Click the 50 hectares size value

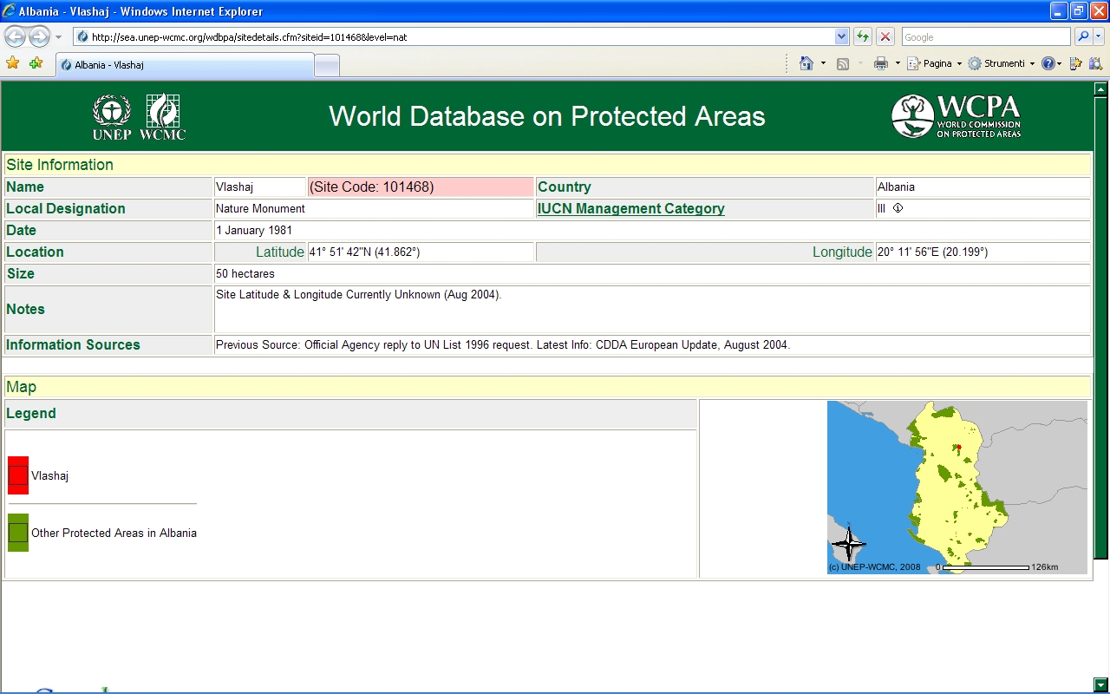click(245, 273)
